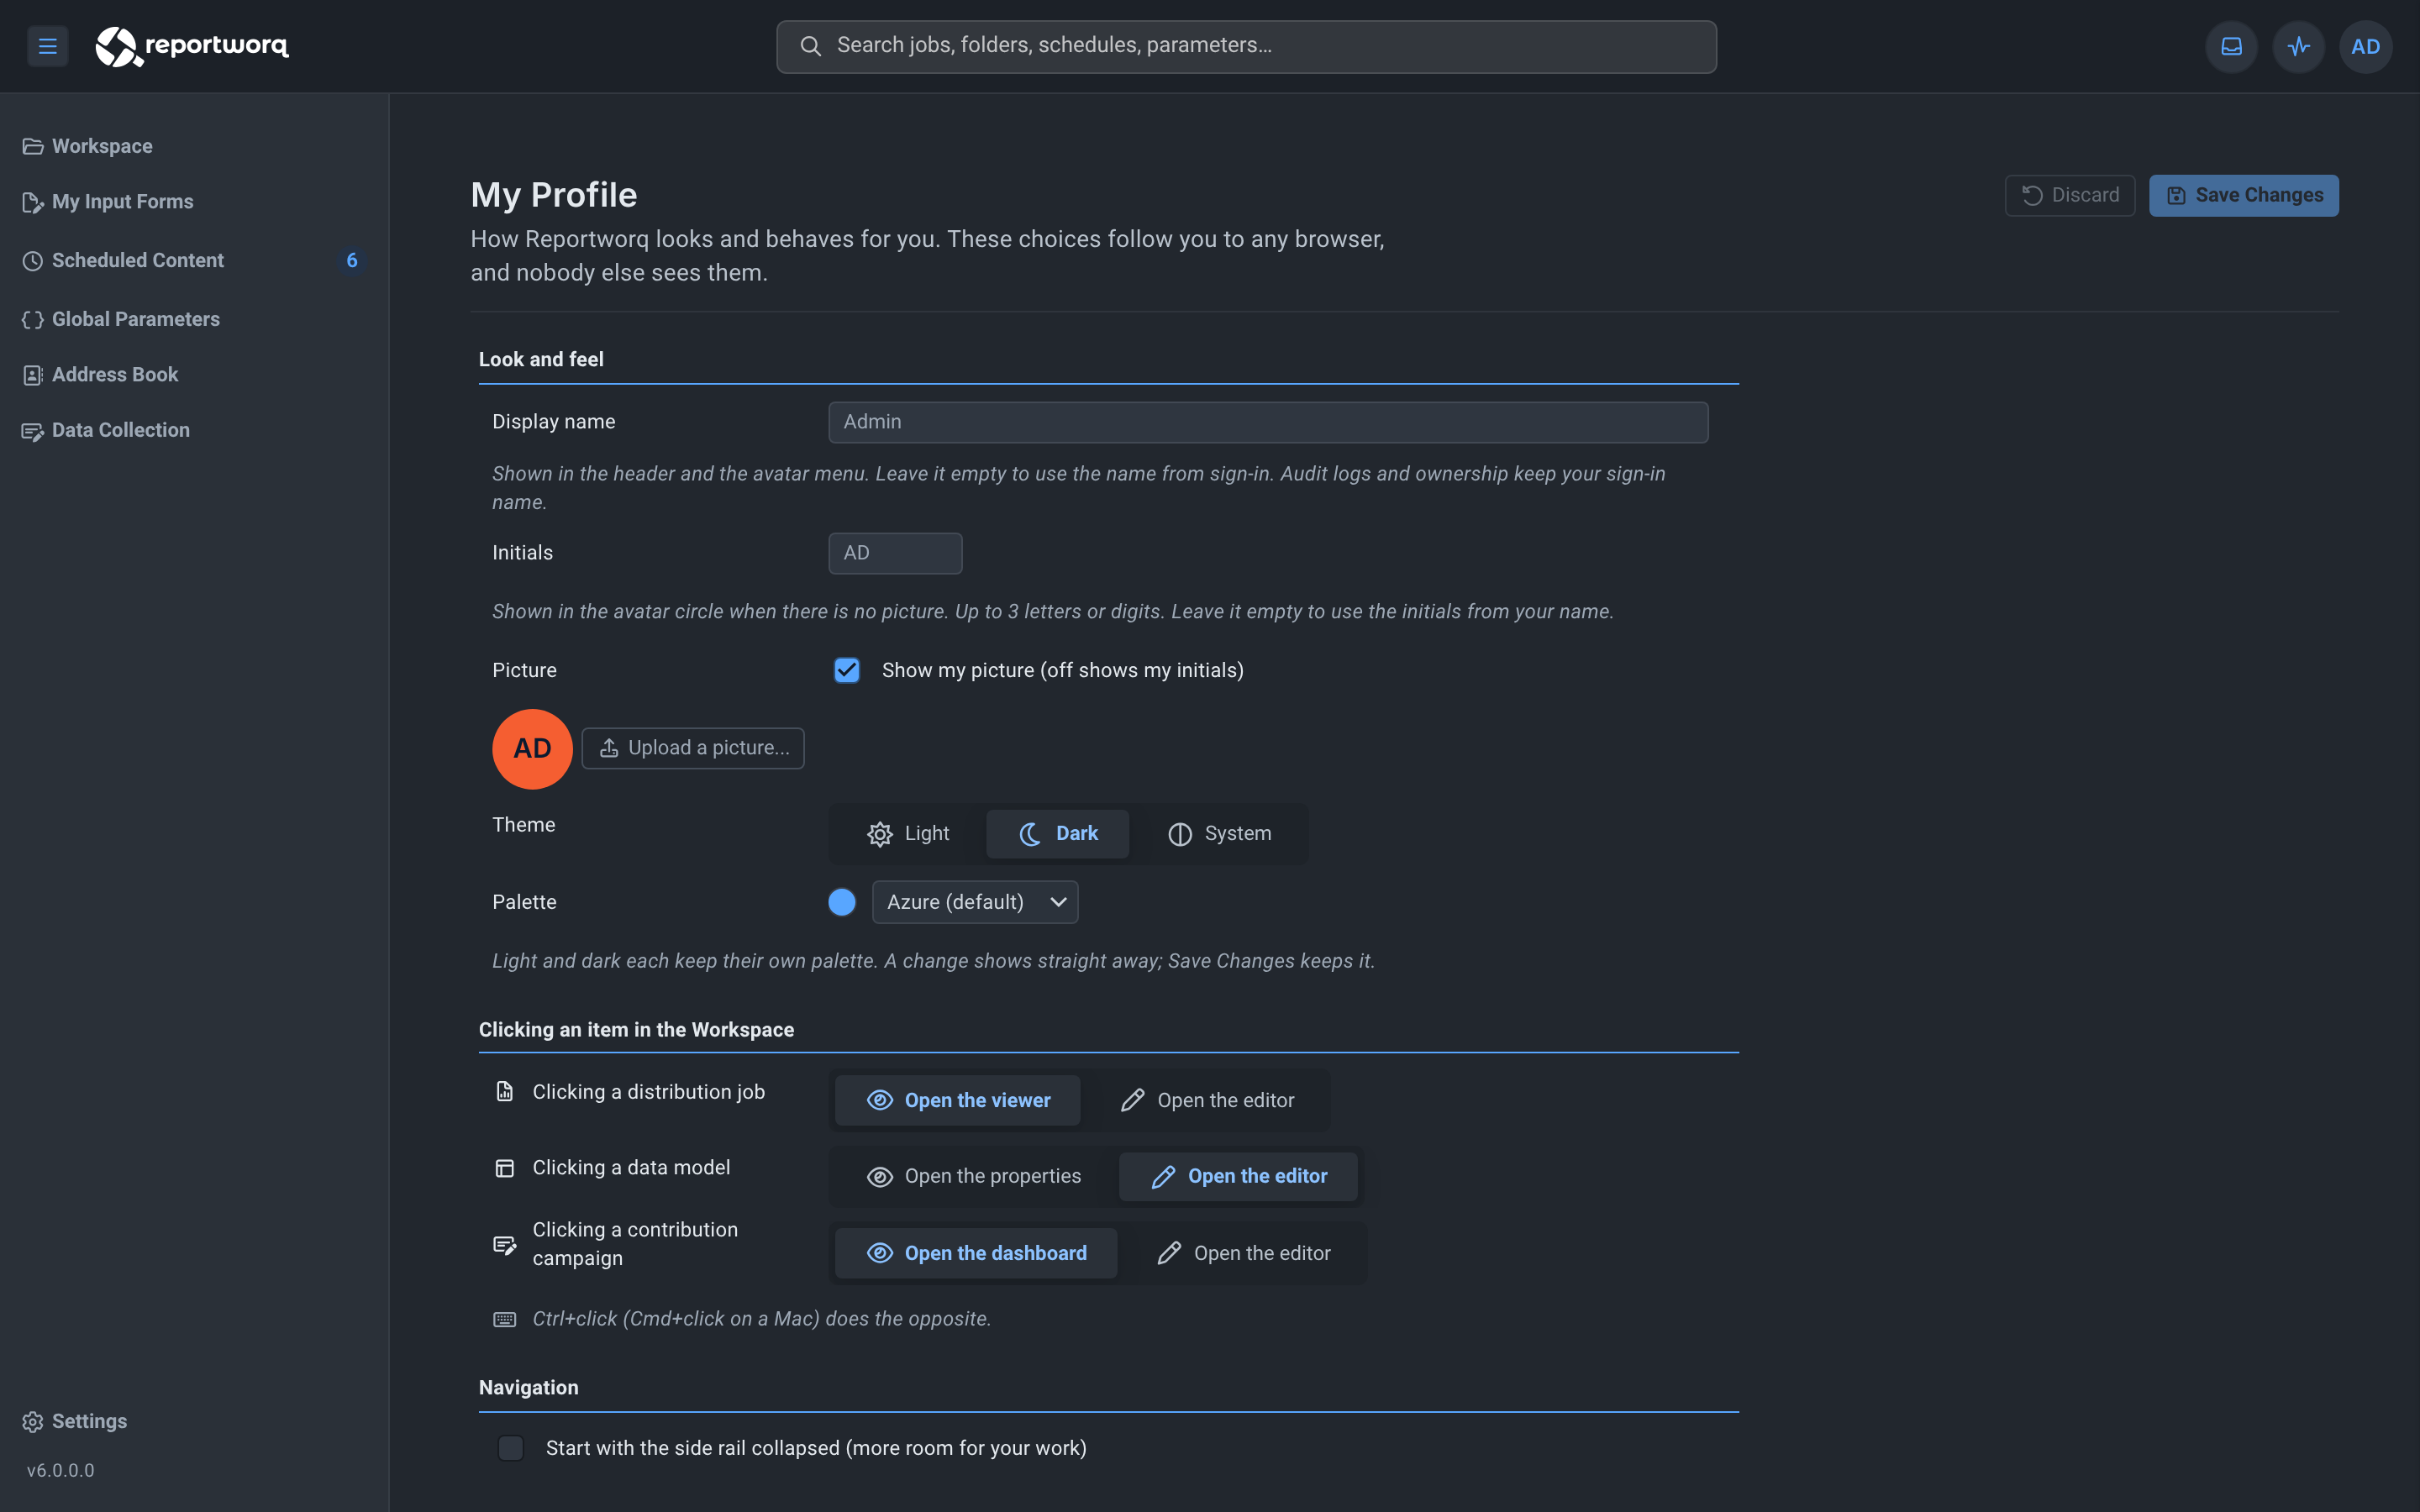The width and height of the screenshot is (2420, 1512).
Task: Select the Light theme option
Action: tap(907, 834)
